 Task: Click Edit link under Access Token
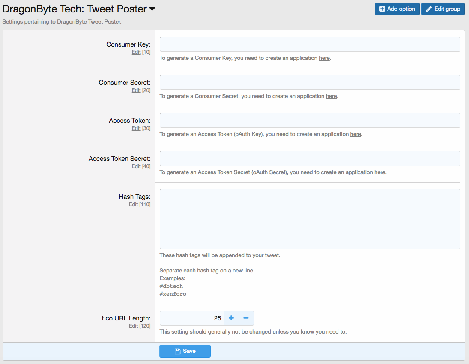click(136, 128)
